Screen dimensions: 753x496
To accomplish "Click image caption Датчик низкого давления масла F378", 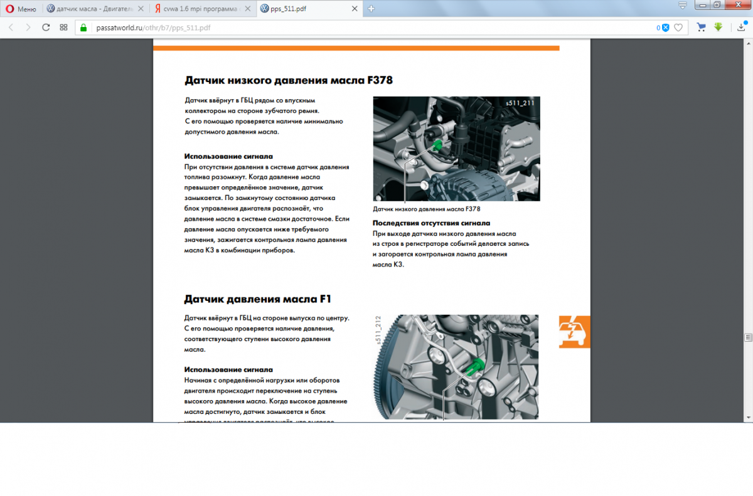I will pyautogui.click(x=427, y=209).
